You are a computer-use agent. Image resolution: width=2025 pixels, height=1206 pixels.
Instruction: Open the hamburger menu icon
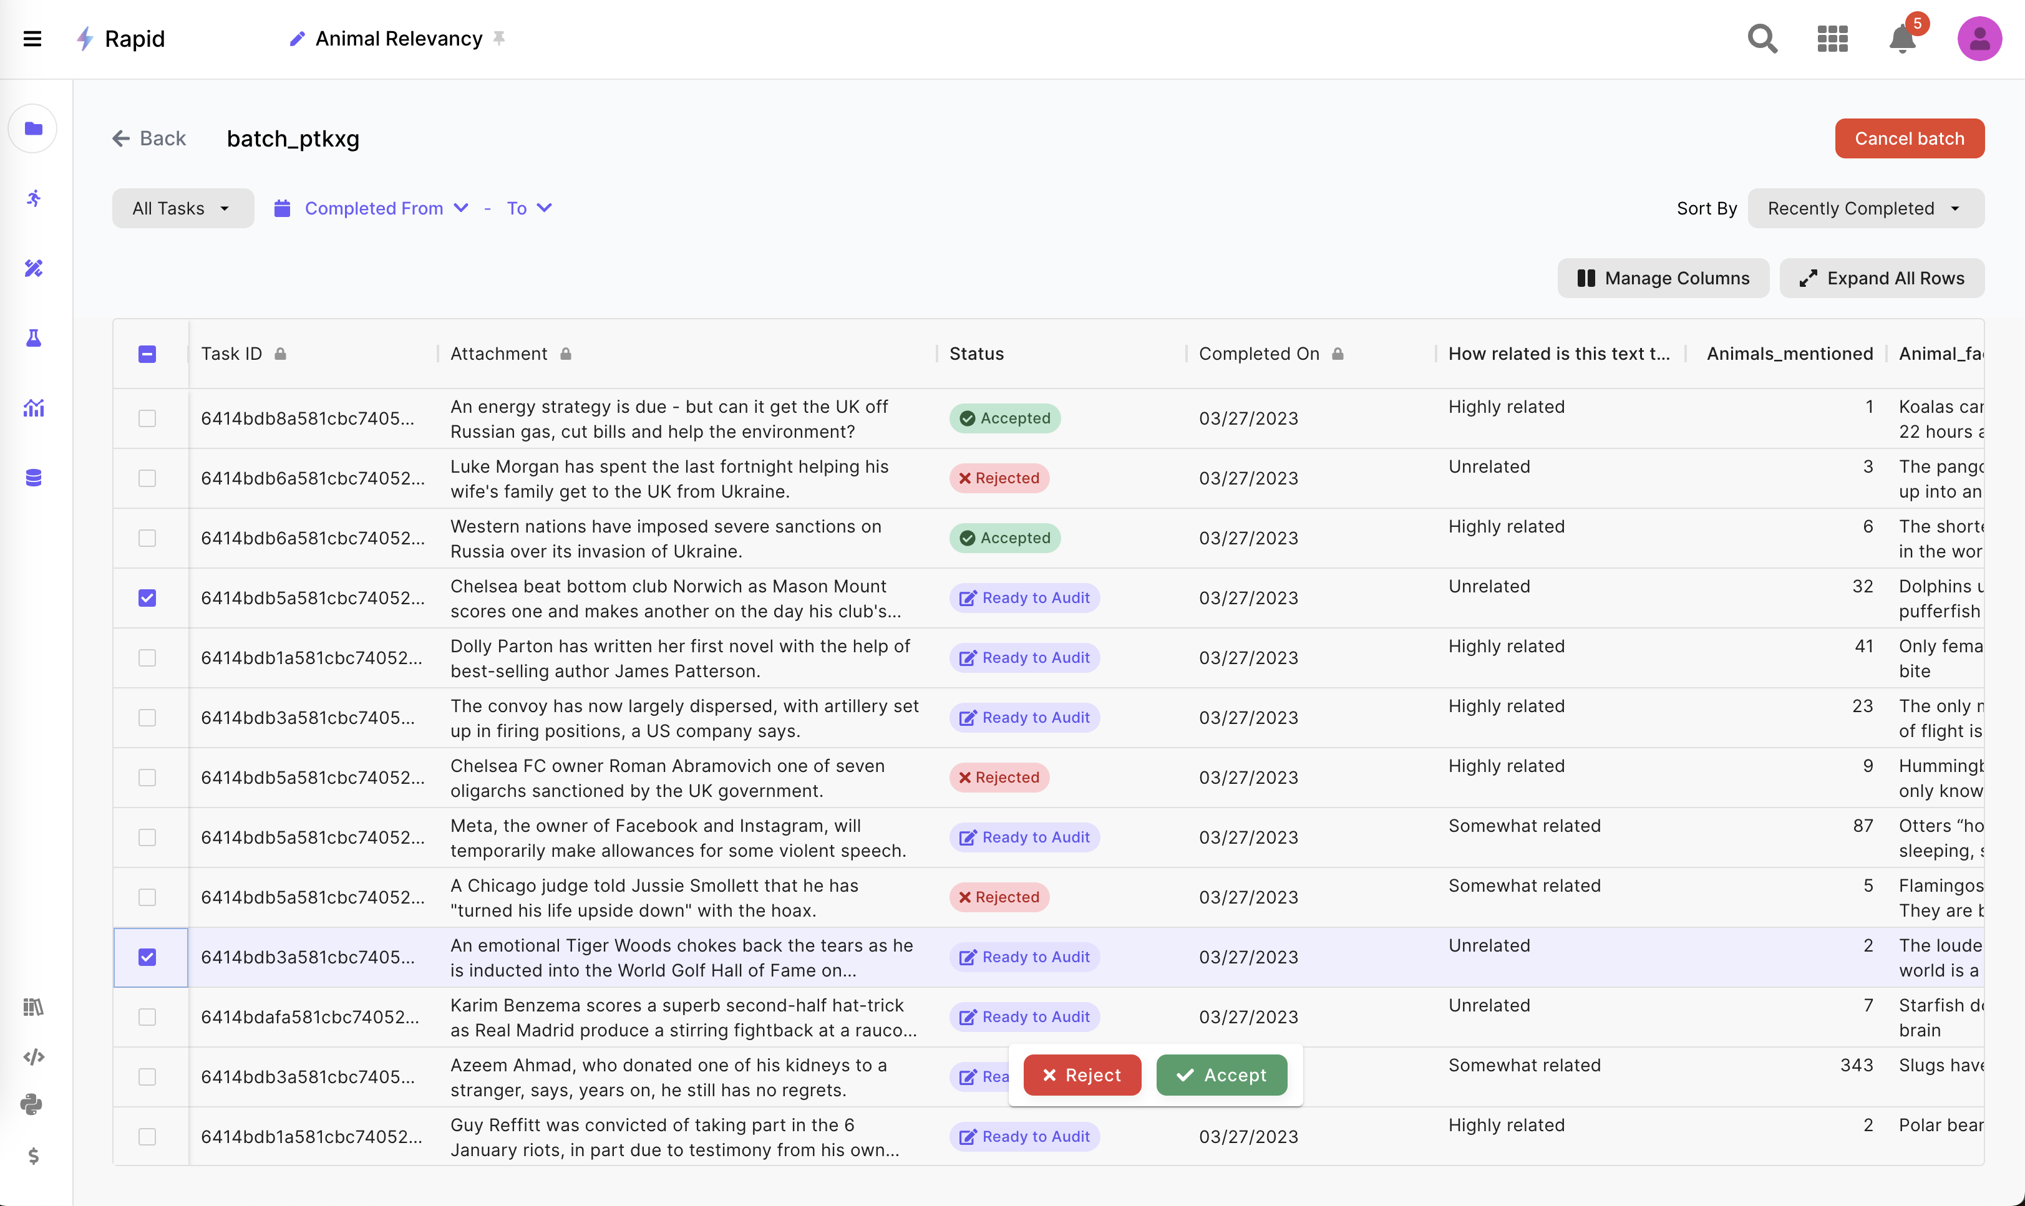pyautogui.click(x=32, y=38)
